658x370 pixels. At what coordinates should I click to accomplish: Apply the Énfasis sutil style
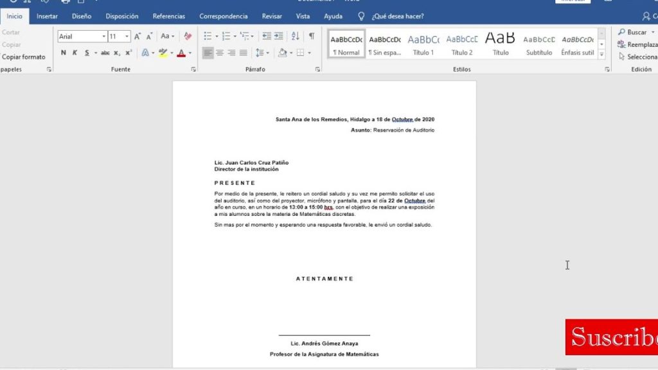pos(578,44)
